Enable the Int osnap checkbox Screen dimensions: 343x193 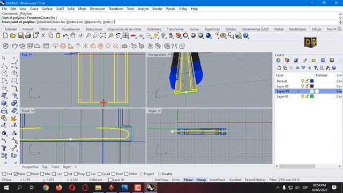66,174
